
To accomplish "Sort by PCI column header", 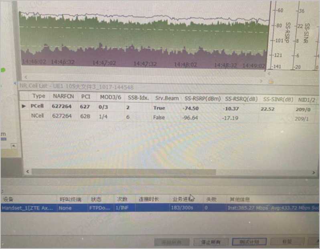I will click(x=85, y=96).
